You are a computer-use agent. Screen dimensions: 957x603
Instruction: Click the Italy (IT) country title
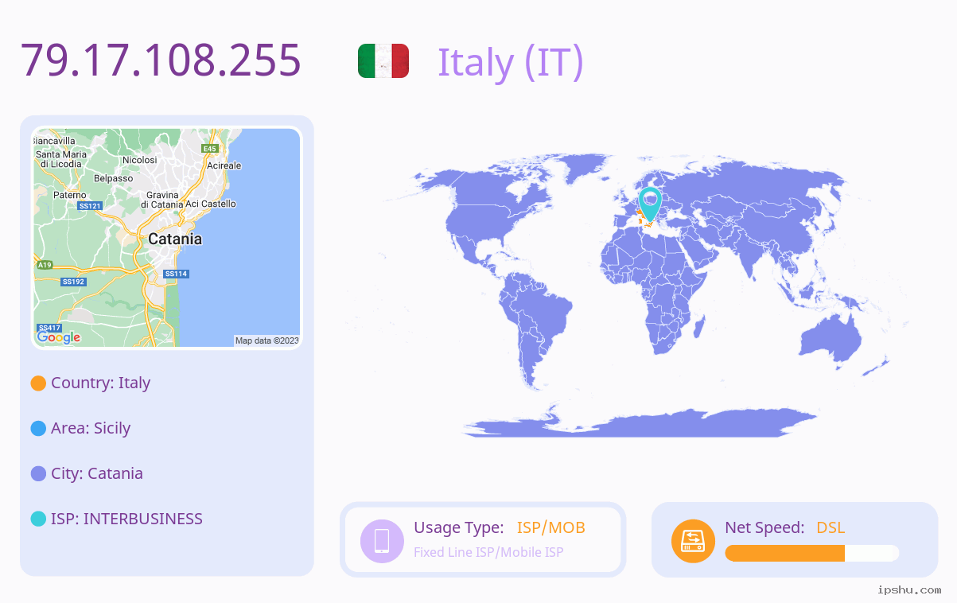(511, 62)
